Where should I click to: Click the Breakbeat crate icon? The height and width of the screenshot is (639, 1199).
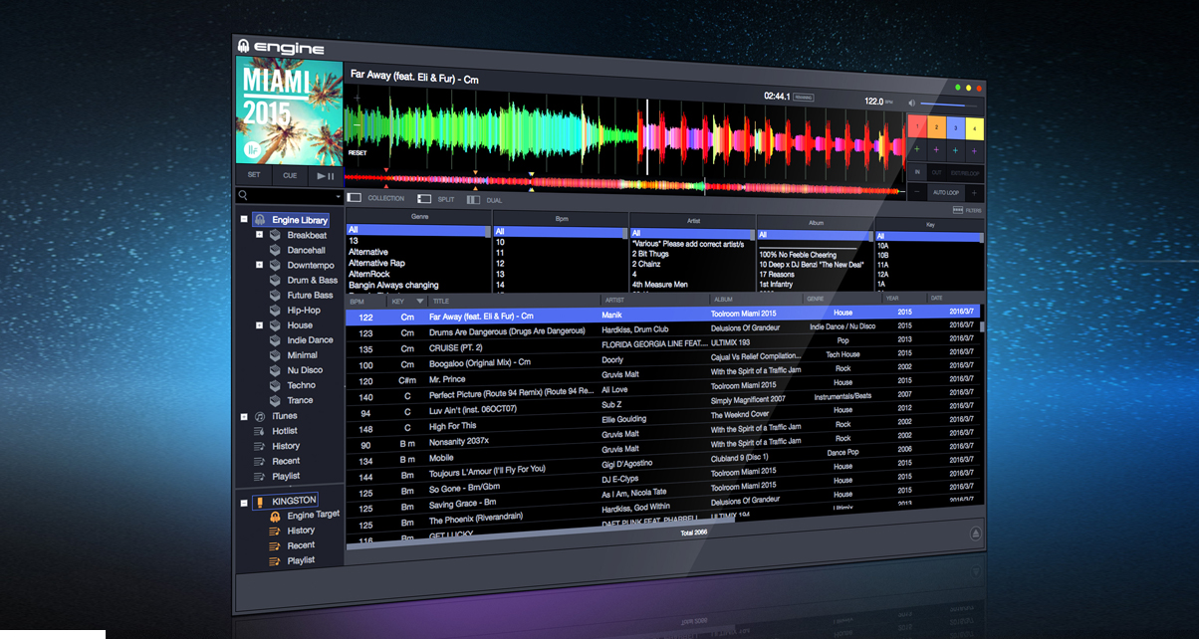click(x=275, y=235)
